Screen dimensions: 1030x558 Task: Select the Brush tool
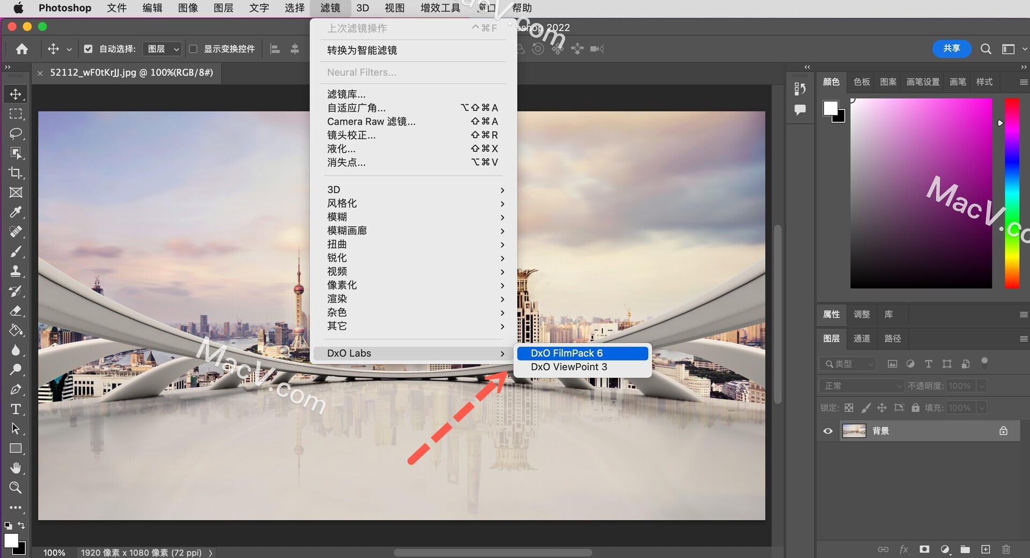(16, 252)
